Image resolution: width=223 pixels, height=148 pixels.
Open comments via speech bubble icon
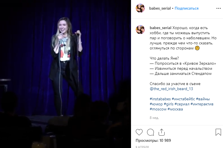pyautogui.click(x=150, y=132)
